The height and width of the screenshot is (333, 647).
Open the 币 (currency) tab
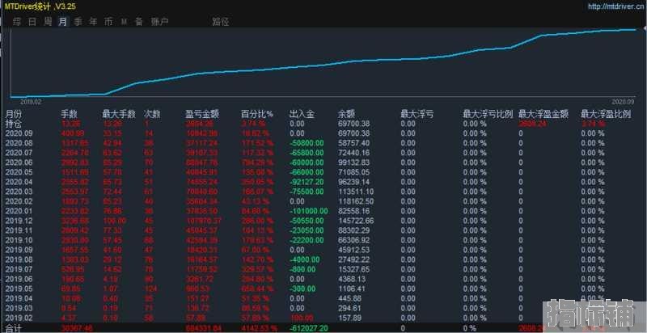tap(108, 21)
